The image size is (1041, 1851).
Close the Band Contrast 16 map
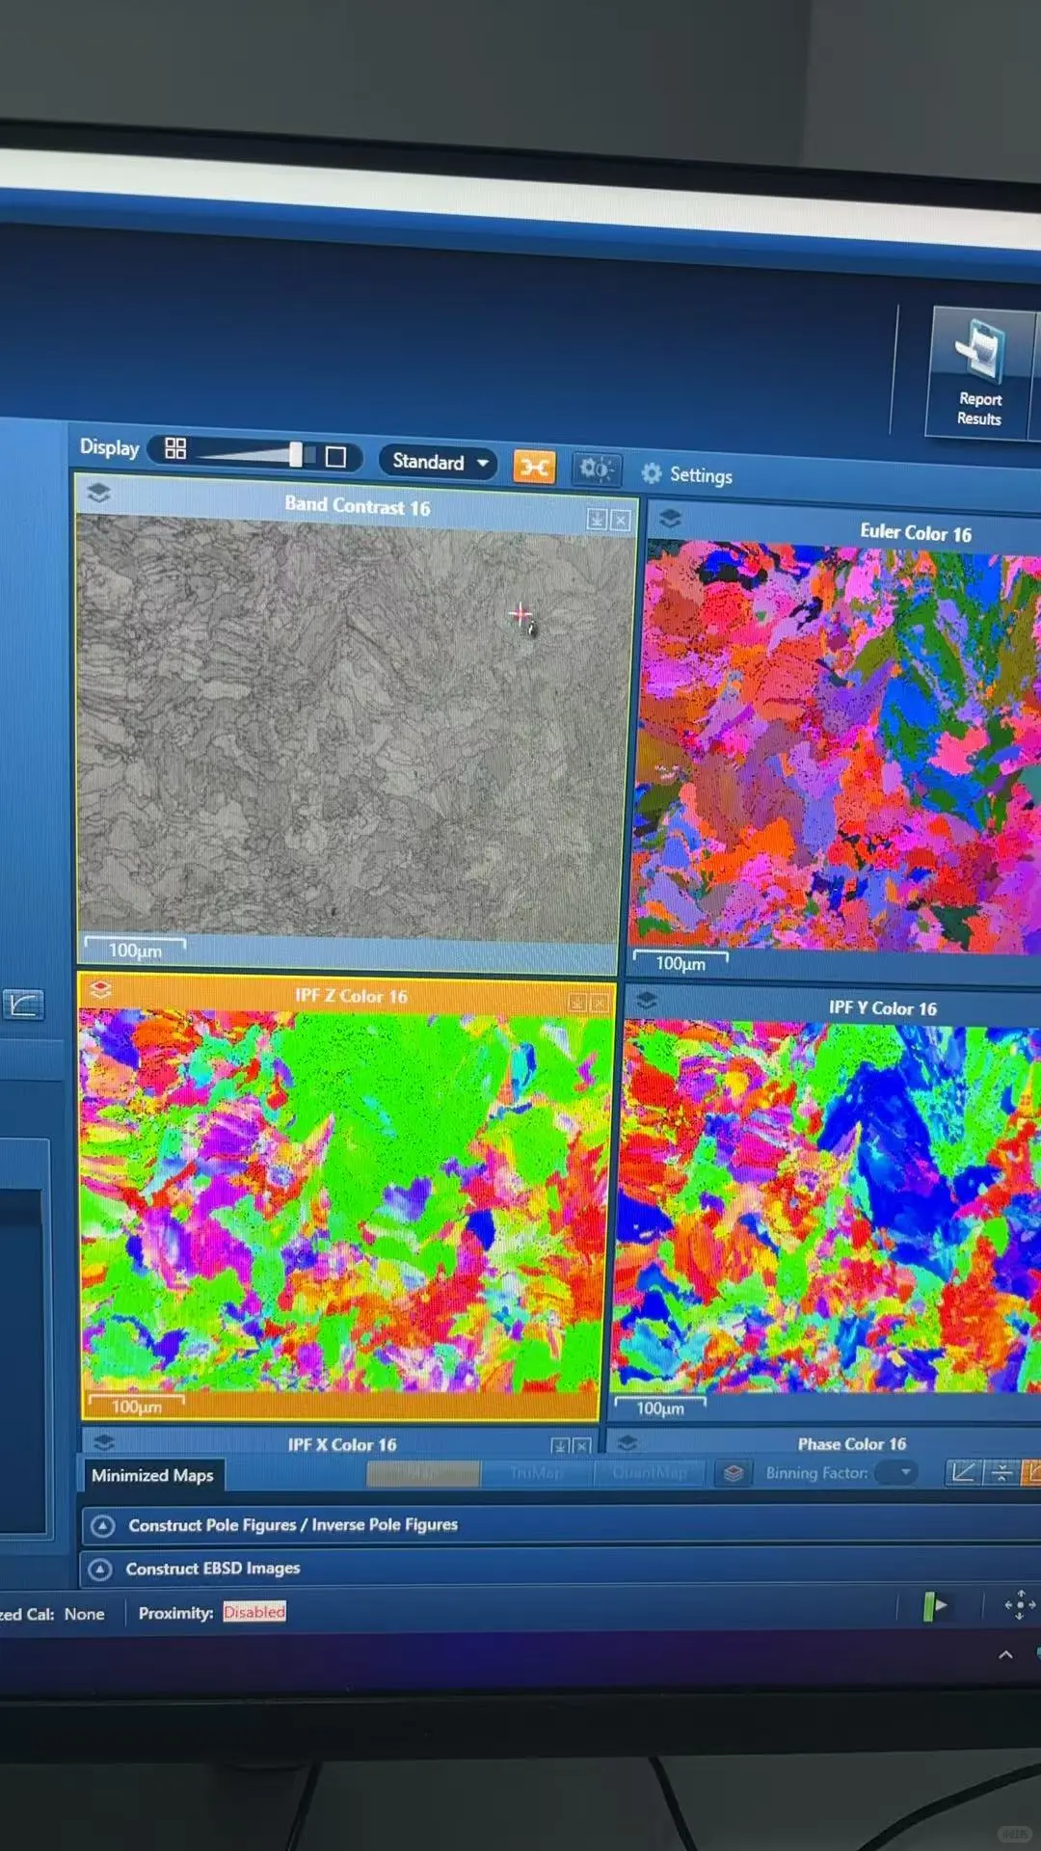click(x=621, y=522)
